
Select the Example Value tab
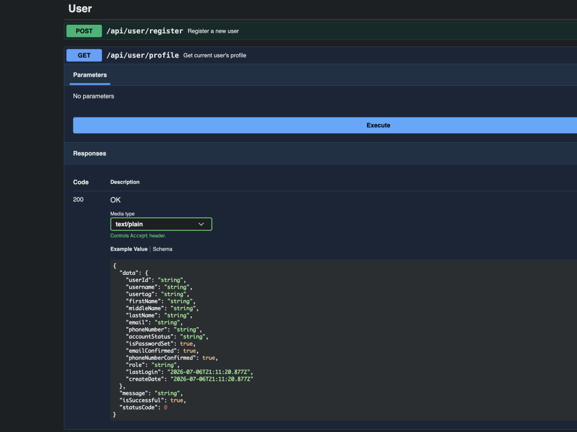coord(129,249)
